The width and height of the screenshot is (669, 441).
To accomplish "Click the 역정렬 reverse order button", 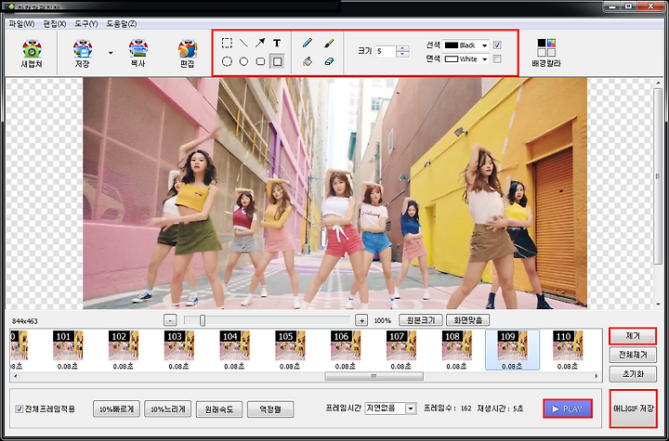I will click(x=270, y=409).
